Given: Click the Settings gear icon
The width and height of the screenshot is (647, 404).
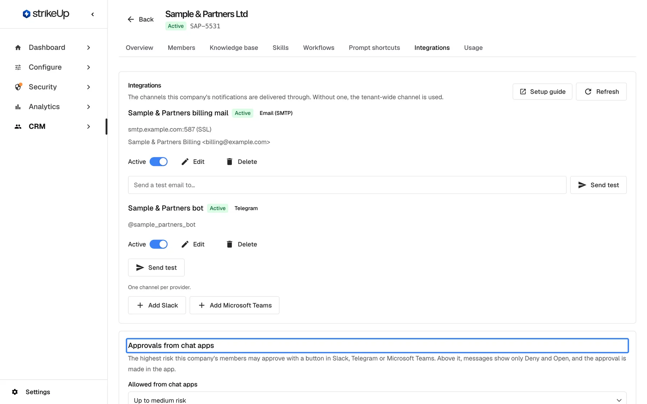Looking at the screenshot, I should point(15,392).
